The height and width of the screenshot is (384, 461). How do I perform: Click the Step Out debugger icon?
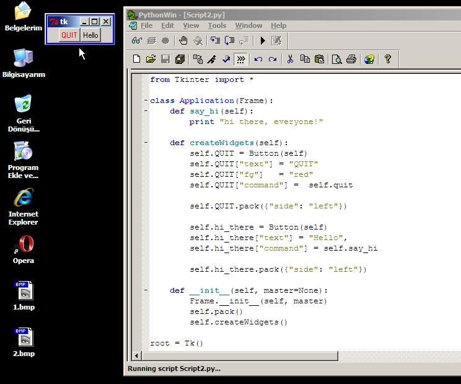click(x=244, y=40)
